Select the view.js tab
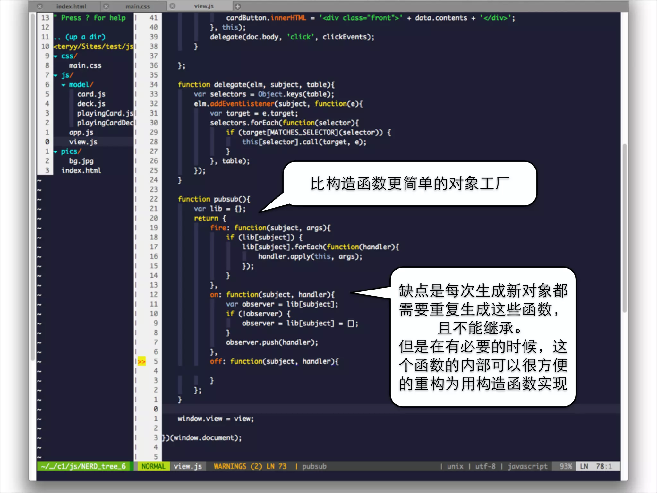The width and height of the screenshot is (657, 493). coord(204,6)
